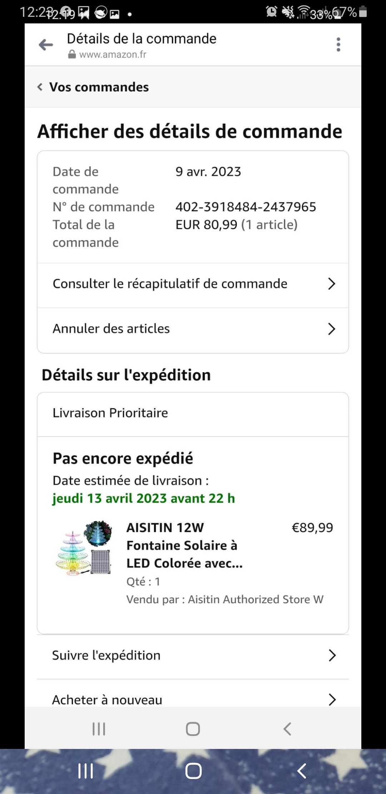The height and width of the screenshot is (794, 386).
Task: Tap the www.amazon.fr URL text
Action: point(113,54)
